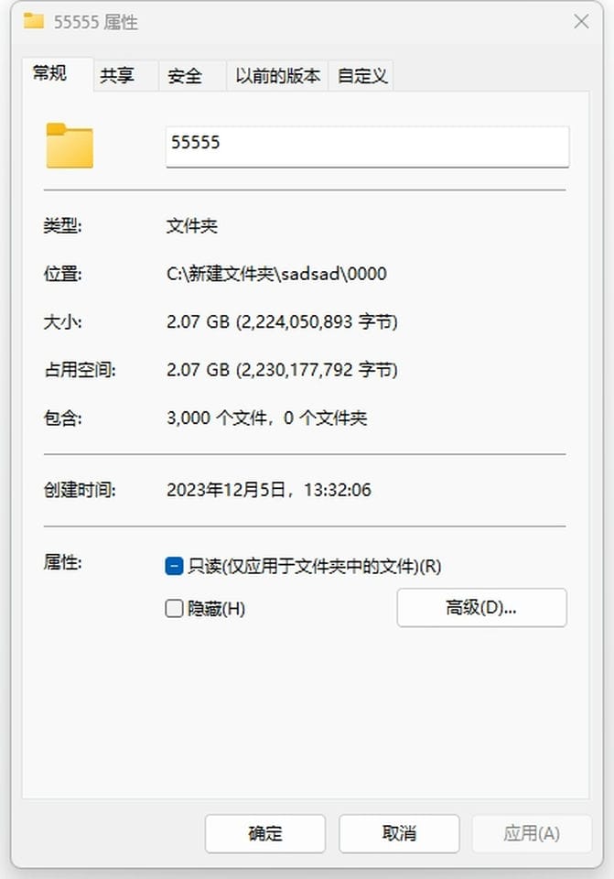Viewport: 614px width, 879px height.
Task: Click the large folder icon beside the name field
Action: 70,146
